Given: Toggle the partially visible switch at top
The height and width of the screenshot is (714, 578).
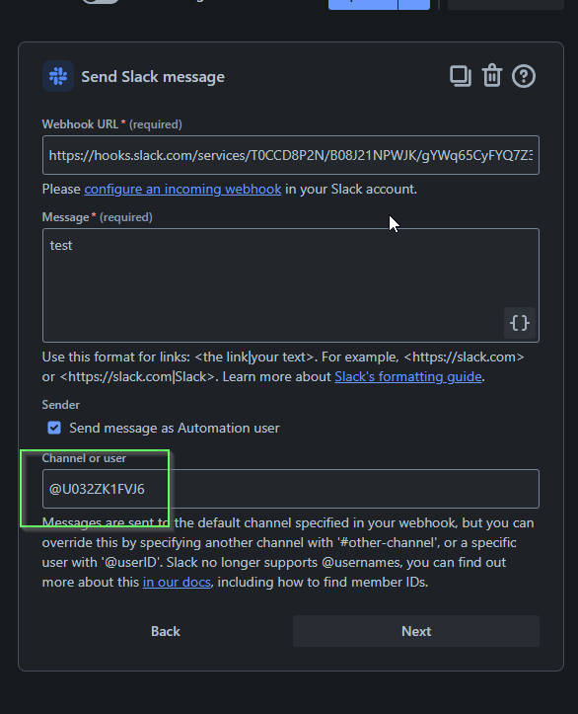Looking at the screenshot, I should coord(101,1).
